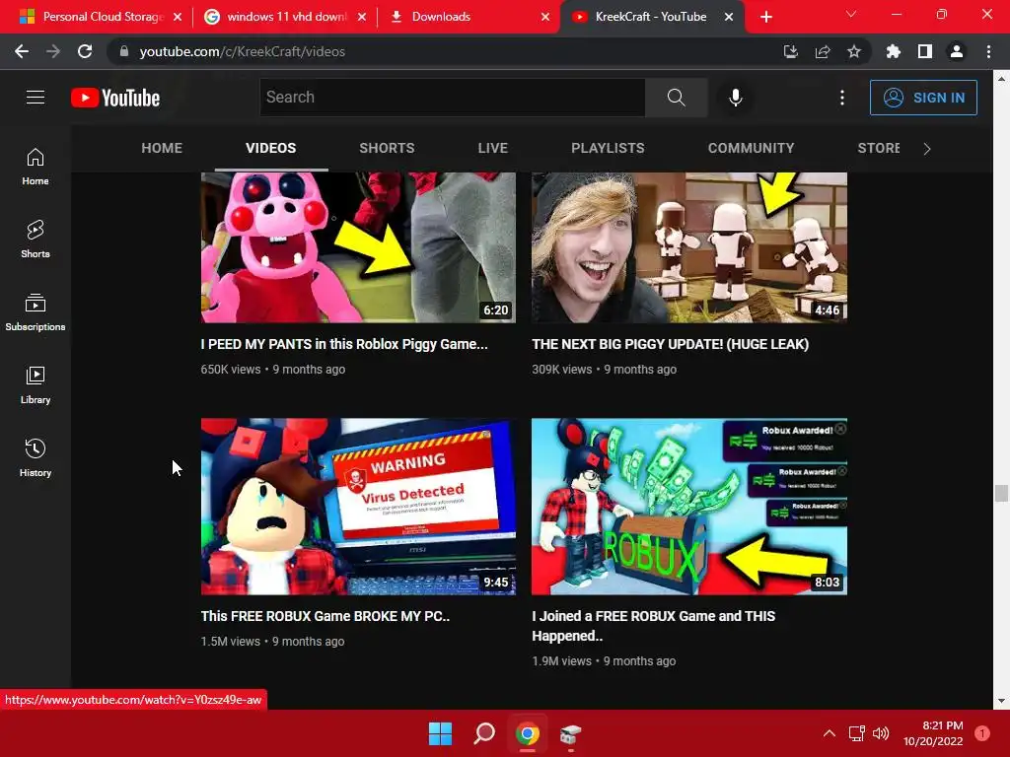Open the volume speaker tray icon

[x=881, y=733]
